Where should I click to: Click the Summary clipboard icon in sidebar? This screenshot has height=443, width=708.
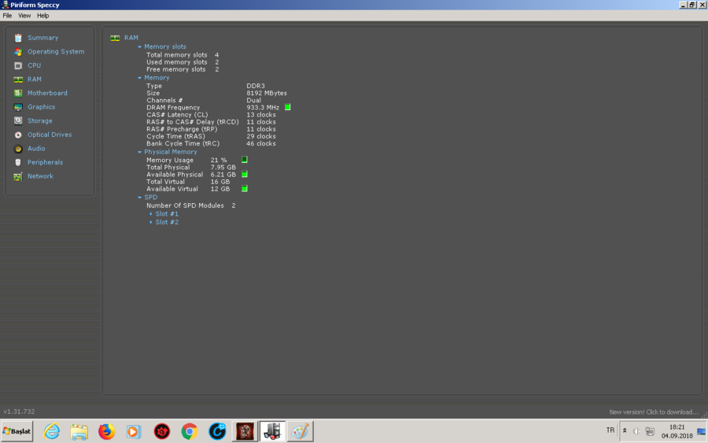pyautogui.click(x=18, y=38)
